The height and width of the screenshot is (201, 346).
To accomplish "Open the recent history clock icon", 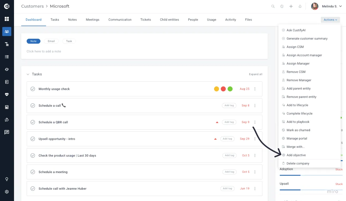I will point(282,6).
